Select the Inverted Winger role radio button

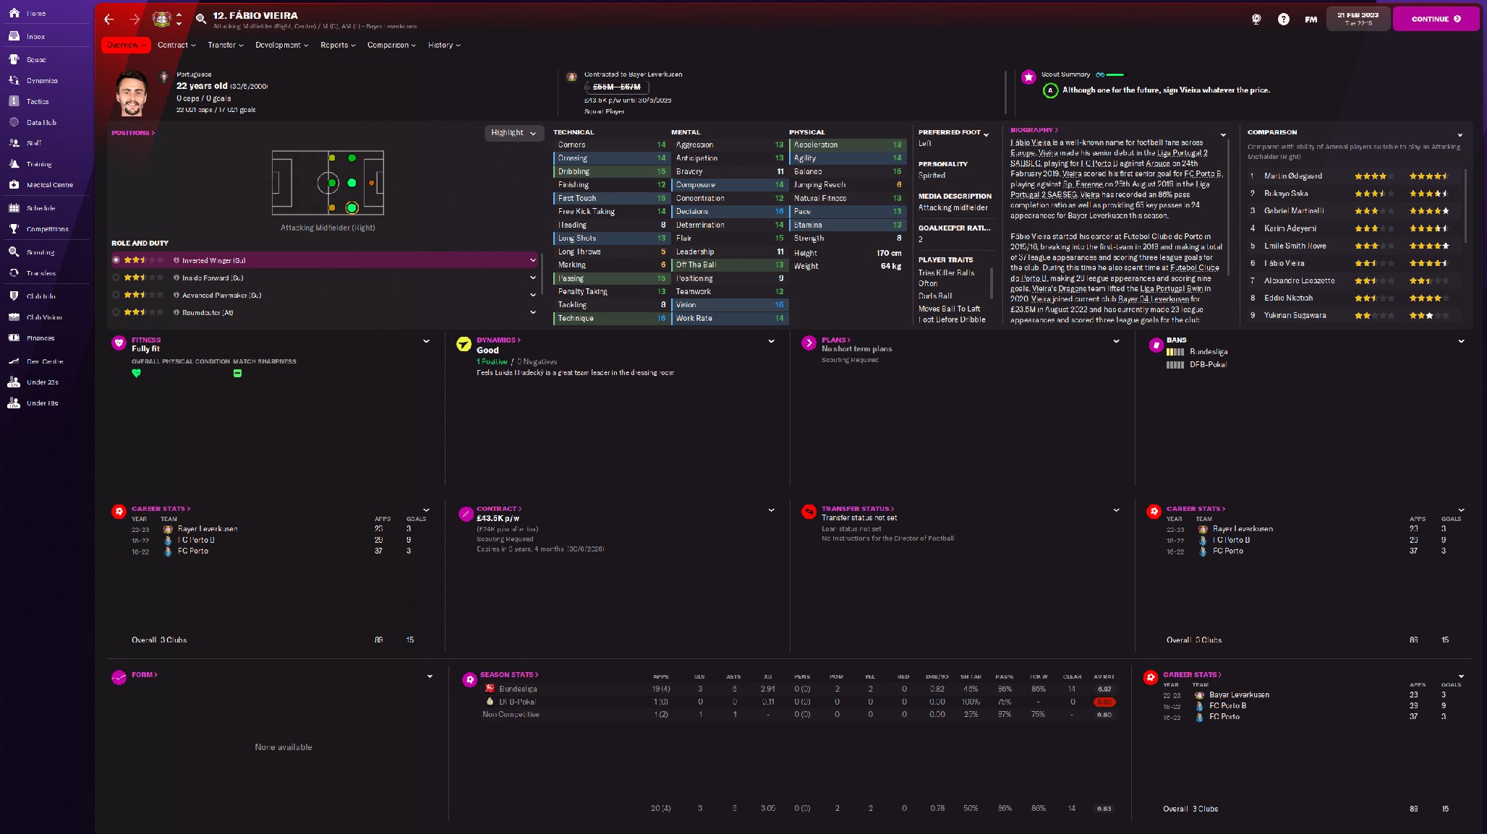[x=116, y=260]
